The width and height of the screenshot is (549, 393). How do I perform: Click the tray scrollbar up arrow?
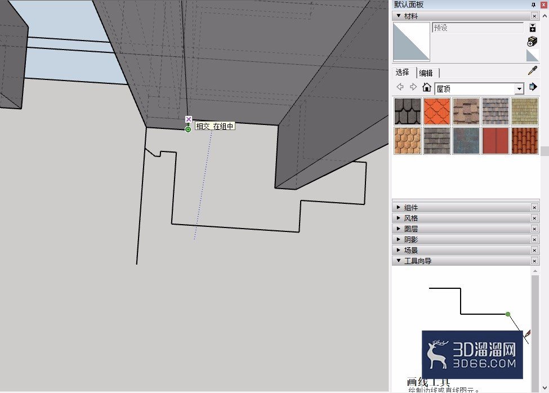click(x=545, y=16)
